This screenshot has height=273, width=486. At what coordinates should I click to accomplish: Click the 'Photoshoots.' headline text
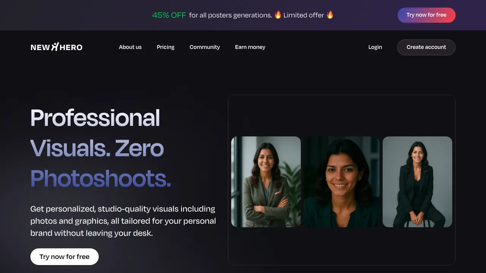click(100, 178)
